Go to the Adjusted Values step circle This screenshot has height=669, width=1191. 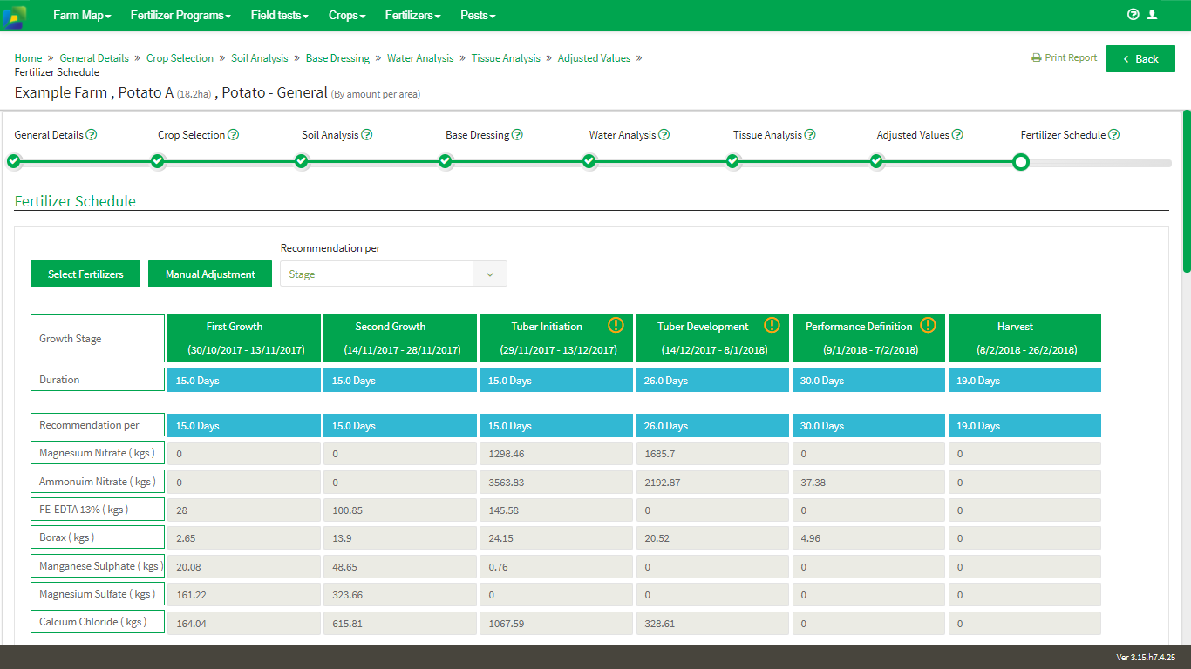(877, 161)
